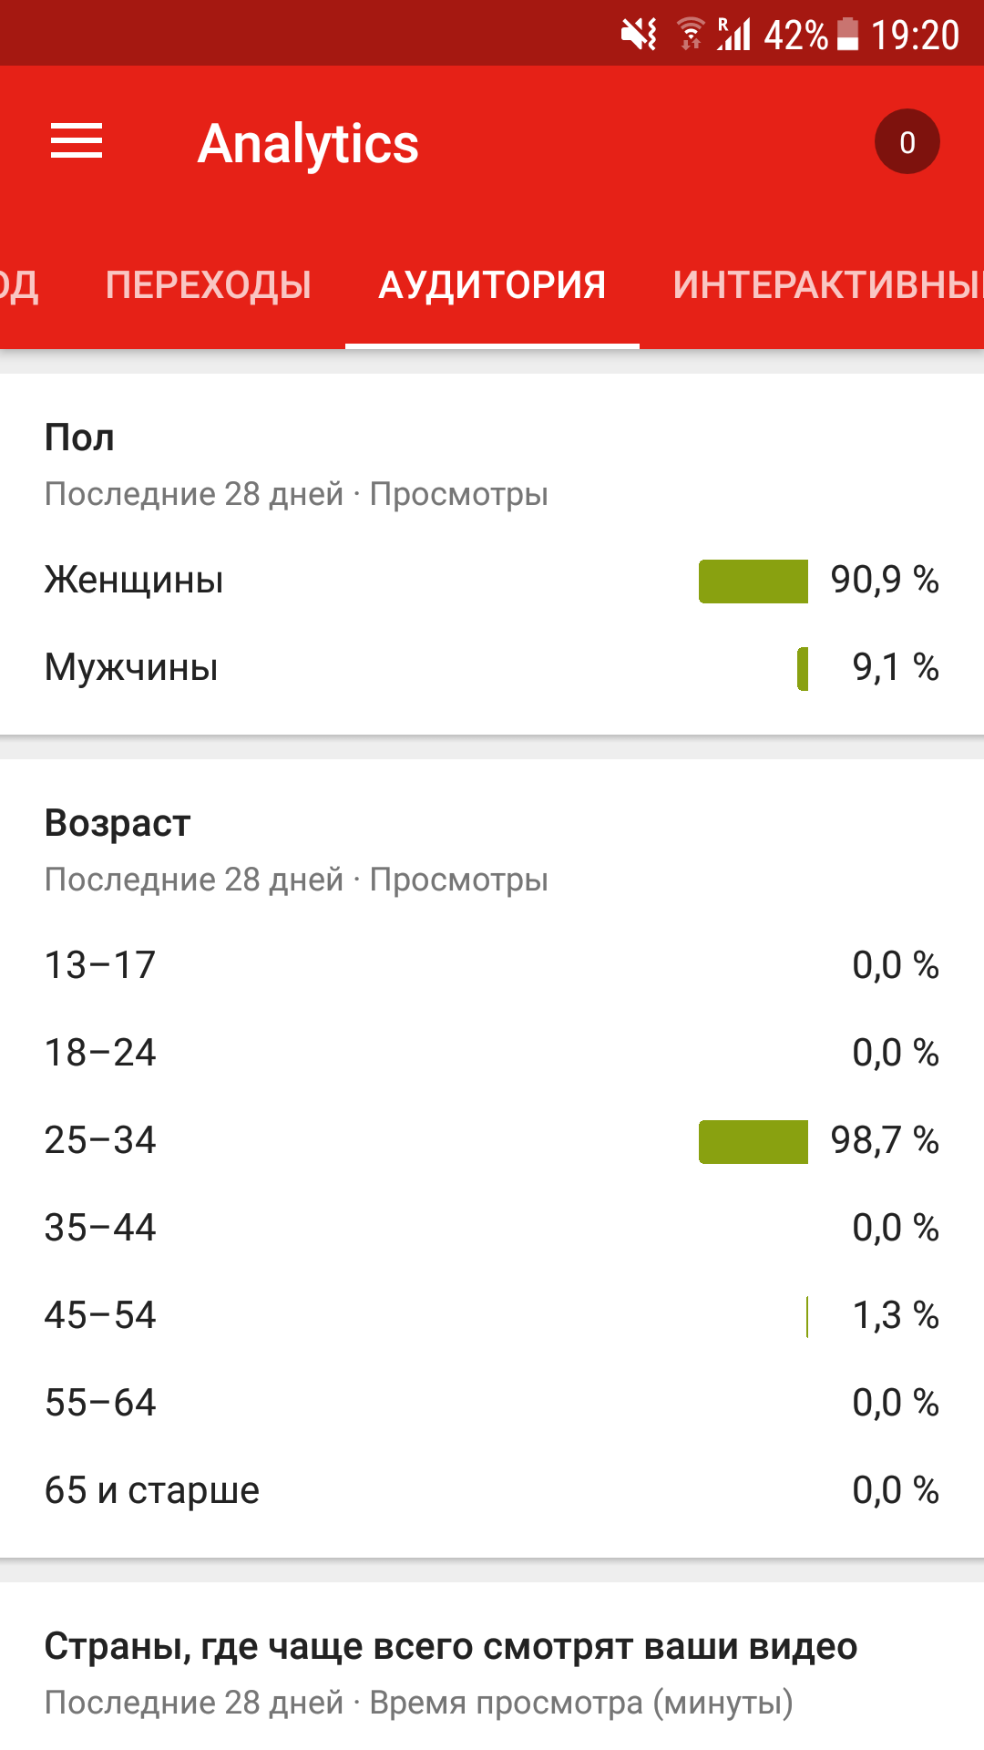The height and width of the screenshot is (1750, 984).
Task: Tap the Wi-Fi status icon
Action: [691, 35]
